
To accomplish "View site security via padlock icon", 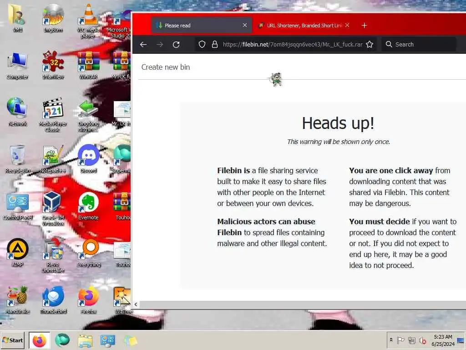I will point(215,44).
